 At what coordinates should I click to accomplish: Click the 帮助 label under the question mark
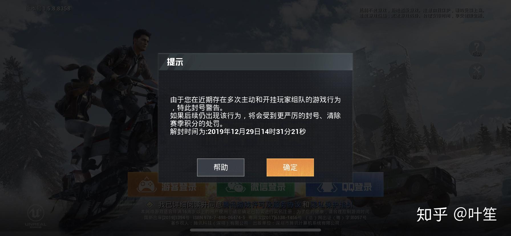coord(477,54)
